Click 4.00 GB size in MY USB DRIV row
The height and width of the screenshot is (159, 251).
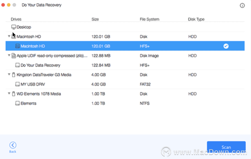point(99,84)
